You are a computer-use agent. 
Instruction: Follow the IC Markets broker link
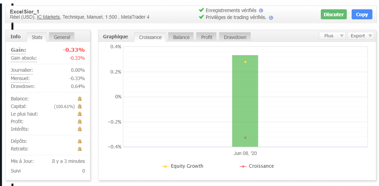click(x=49, y=17)
